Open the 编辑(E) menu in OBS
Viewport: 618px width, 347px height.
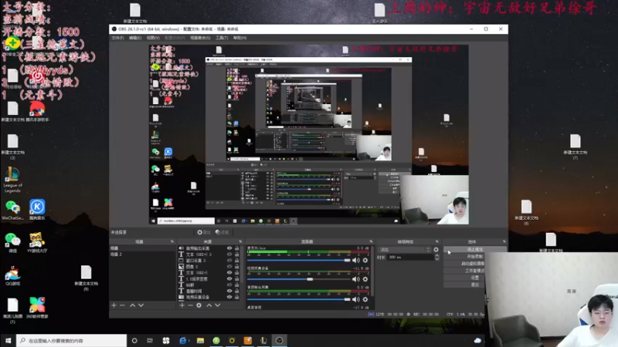pyautogui.click(x=134, y=38)
